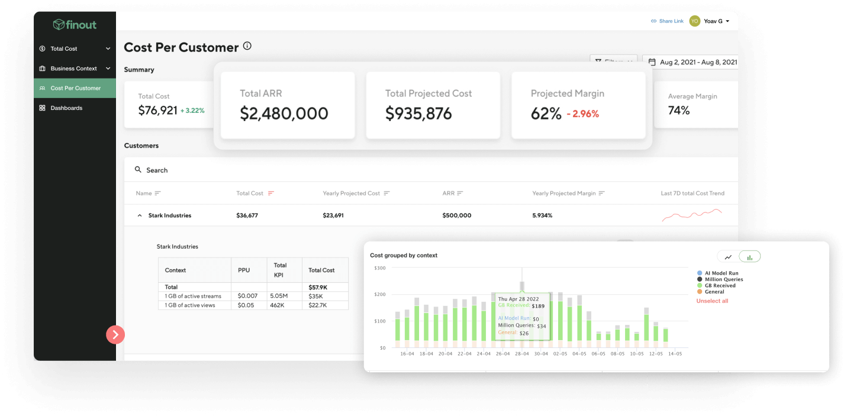Click the AI Model Run color dot
The image size is (847, 417).
[700, 273]
